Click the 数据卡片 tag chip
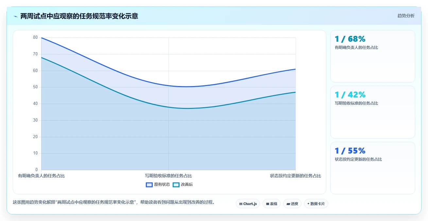The height and width of the screenshot is (221, 428). pos(316,204)
